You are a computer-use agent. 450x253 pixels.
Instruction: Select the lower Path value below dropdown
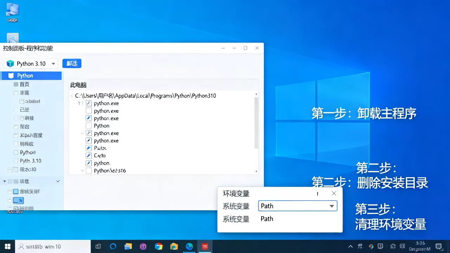[x=267, y=219]
